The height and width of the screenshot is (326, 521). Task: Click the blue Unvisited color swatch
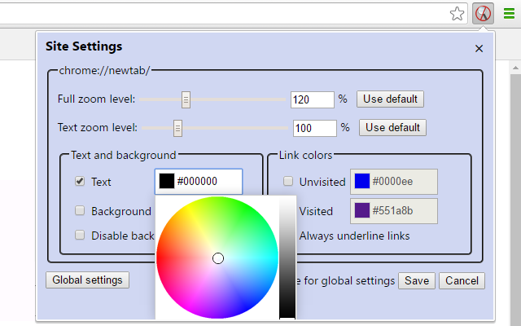(x=362, y=181)
